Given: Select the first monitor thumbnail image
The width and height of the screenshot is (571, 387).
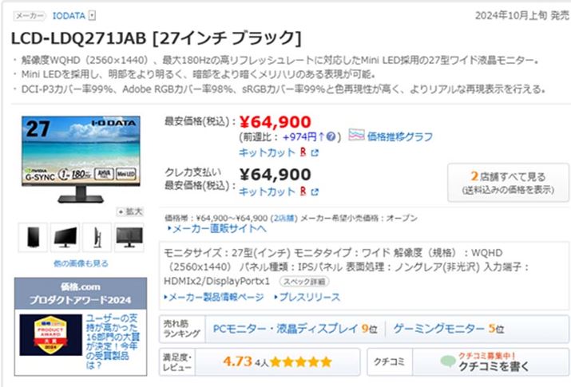Looking at the screenshot, I should [x=34, y=237].
